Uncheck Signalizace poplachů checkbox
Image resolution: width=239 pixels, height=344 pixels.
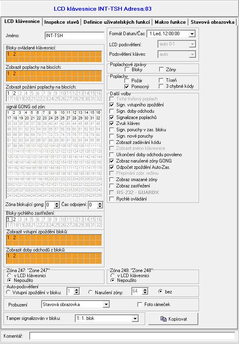click(x=112, y=117)
